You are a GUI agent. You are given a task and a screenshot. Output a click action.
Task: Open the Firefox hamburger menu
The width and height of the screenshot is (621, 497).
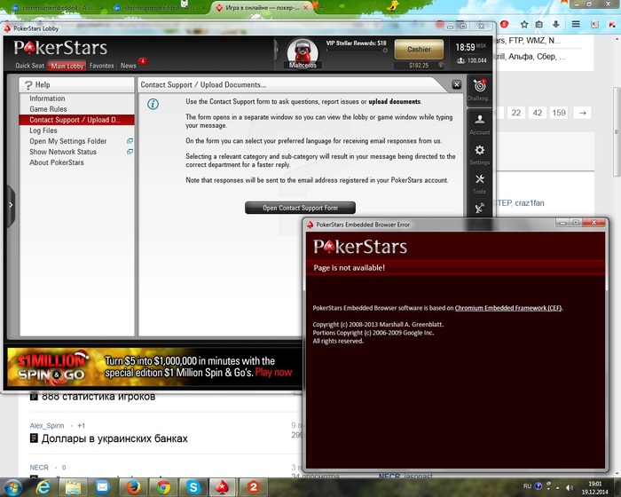click(576, 25)
